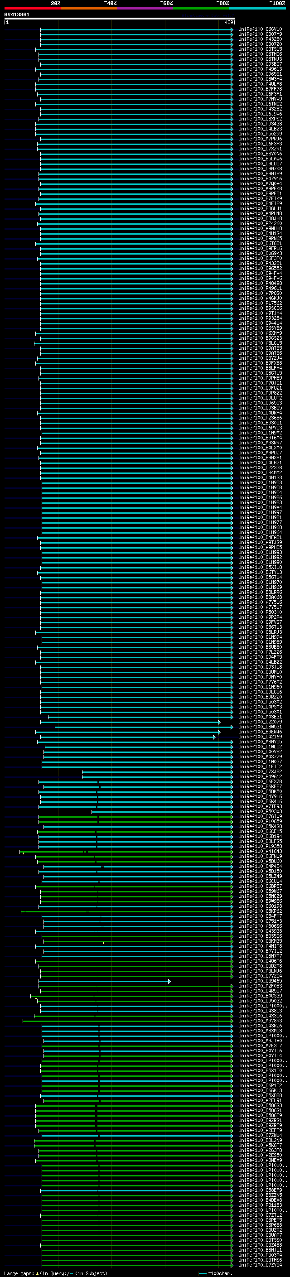Click the UniRef100_P24260 hit label
Viewport: 290px width, 1277px height.
coord(260,224)
